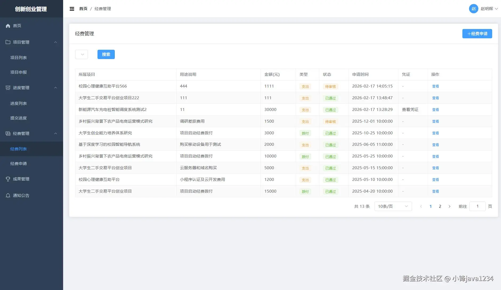The width and height of the screenshot is (501, 290).
Task: Click 查看 for the 15000 元 row
Action: (x=435, y=192)
